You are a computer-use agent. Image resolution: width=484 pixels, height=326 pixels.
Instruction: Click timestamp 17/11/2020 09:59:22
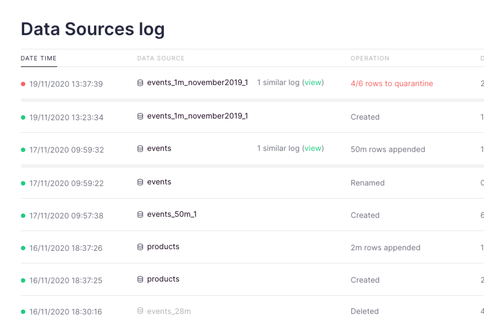click(x=66, y=183)
